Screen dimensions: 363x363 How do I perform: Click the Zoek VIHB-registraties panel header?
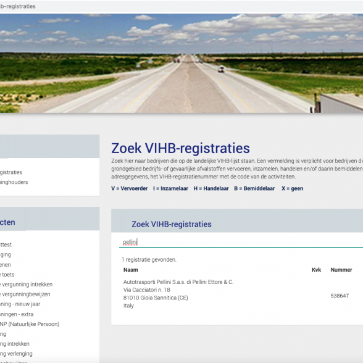pyautogui.click(x=172, y=224)
